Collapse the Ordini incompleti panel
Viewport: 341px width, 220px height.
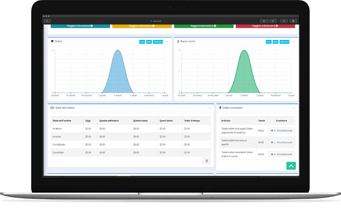click(294, 108)
